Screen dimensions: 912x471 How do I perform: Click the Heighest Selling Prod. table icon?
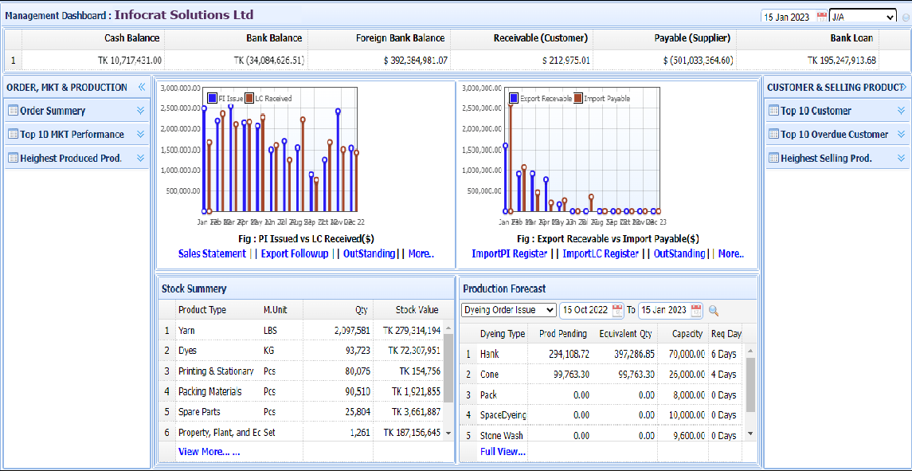pos(773,158)
